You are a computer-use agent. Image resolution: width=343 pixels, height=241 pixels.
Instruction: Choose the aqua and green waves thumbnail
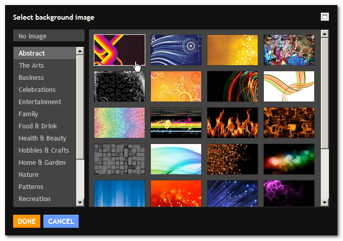point(176,159)
